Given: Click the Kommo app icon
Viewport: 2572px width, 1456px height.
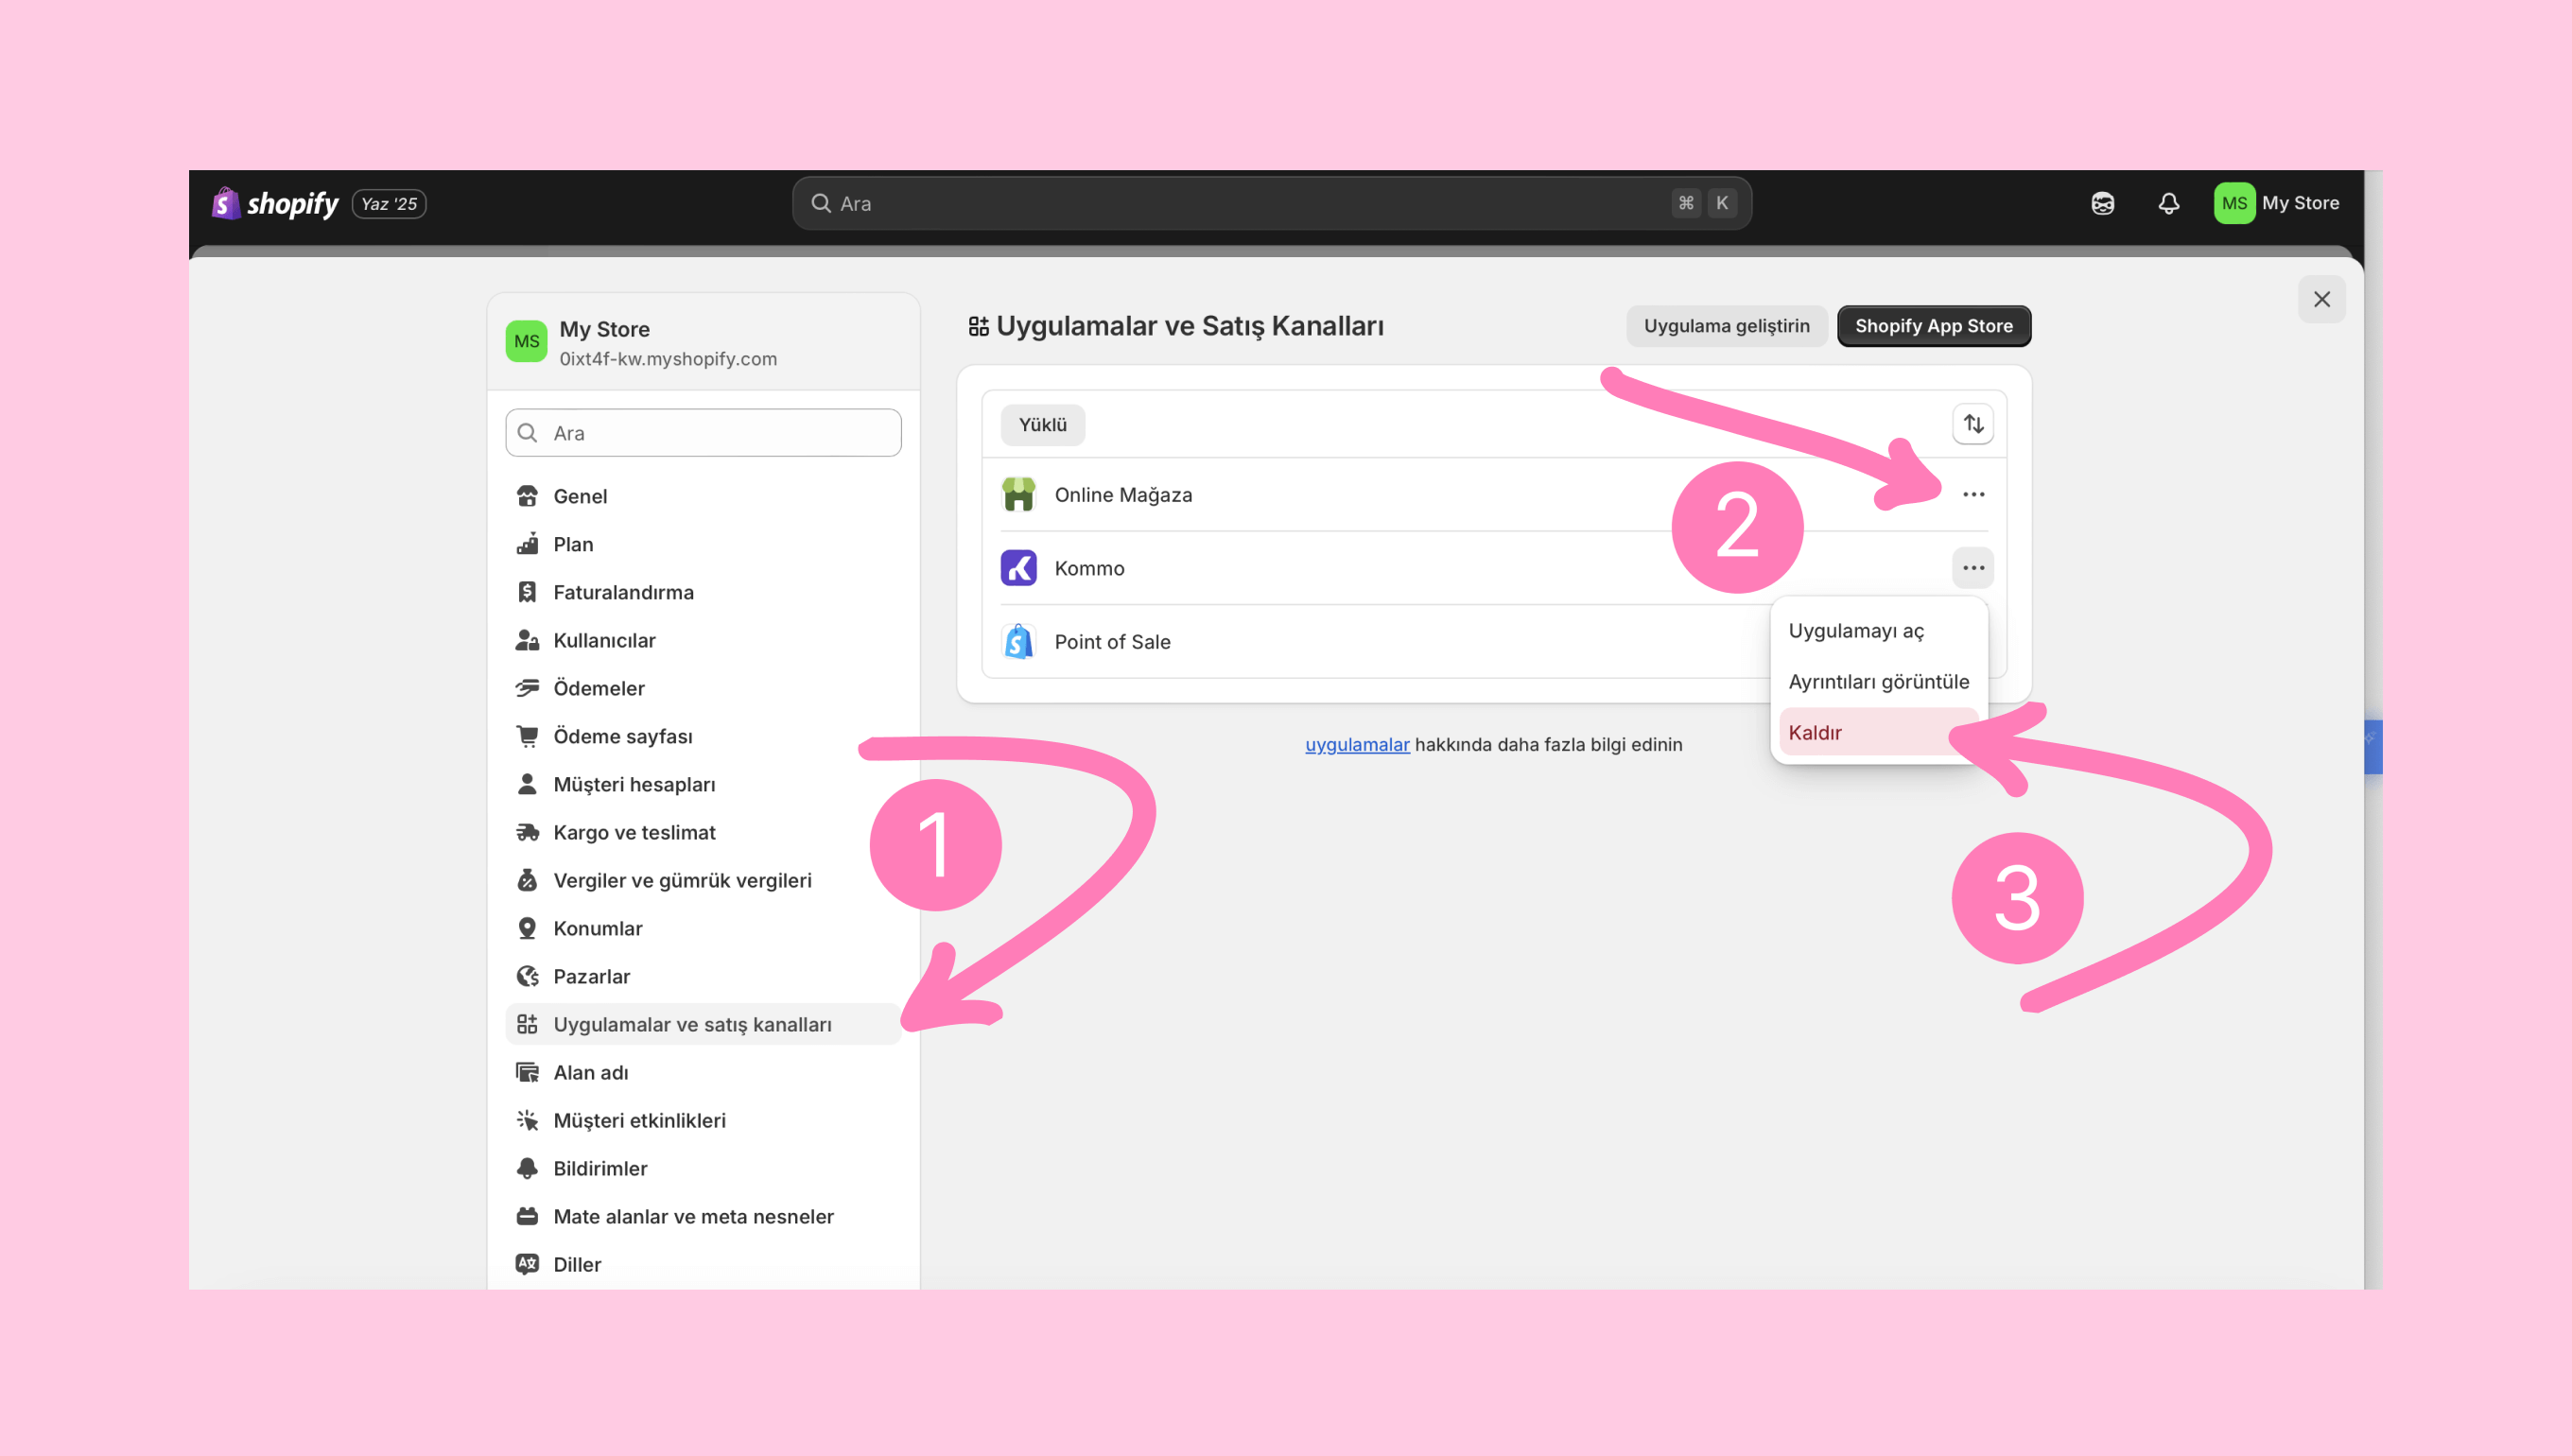Looking at the screenshot, I should (x=1018, y=568).
